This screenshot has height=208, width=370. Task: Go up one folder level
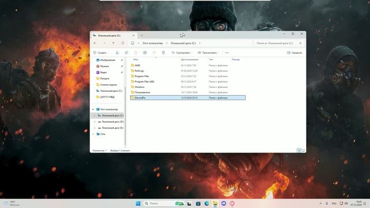[x=113, y=43]
